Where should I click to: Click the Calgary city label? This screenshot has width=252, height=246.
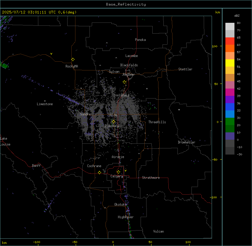click(x=117, y=176)
